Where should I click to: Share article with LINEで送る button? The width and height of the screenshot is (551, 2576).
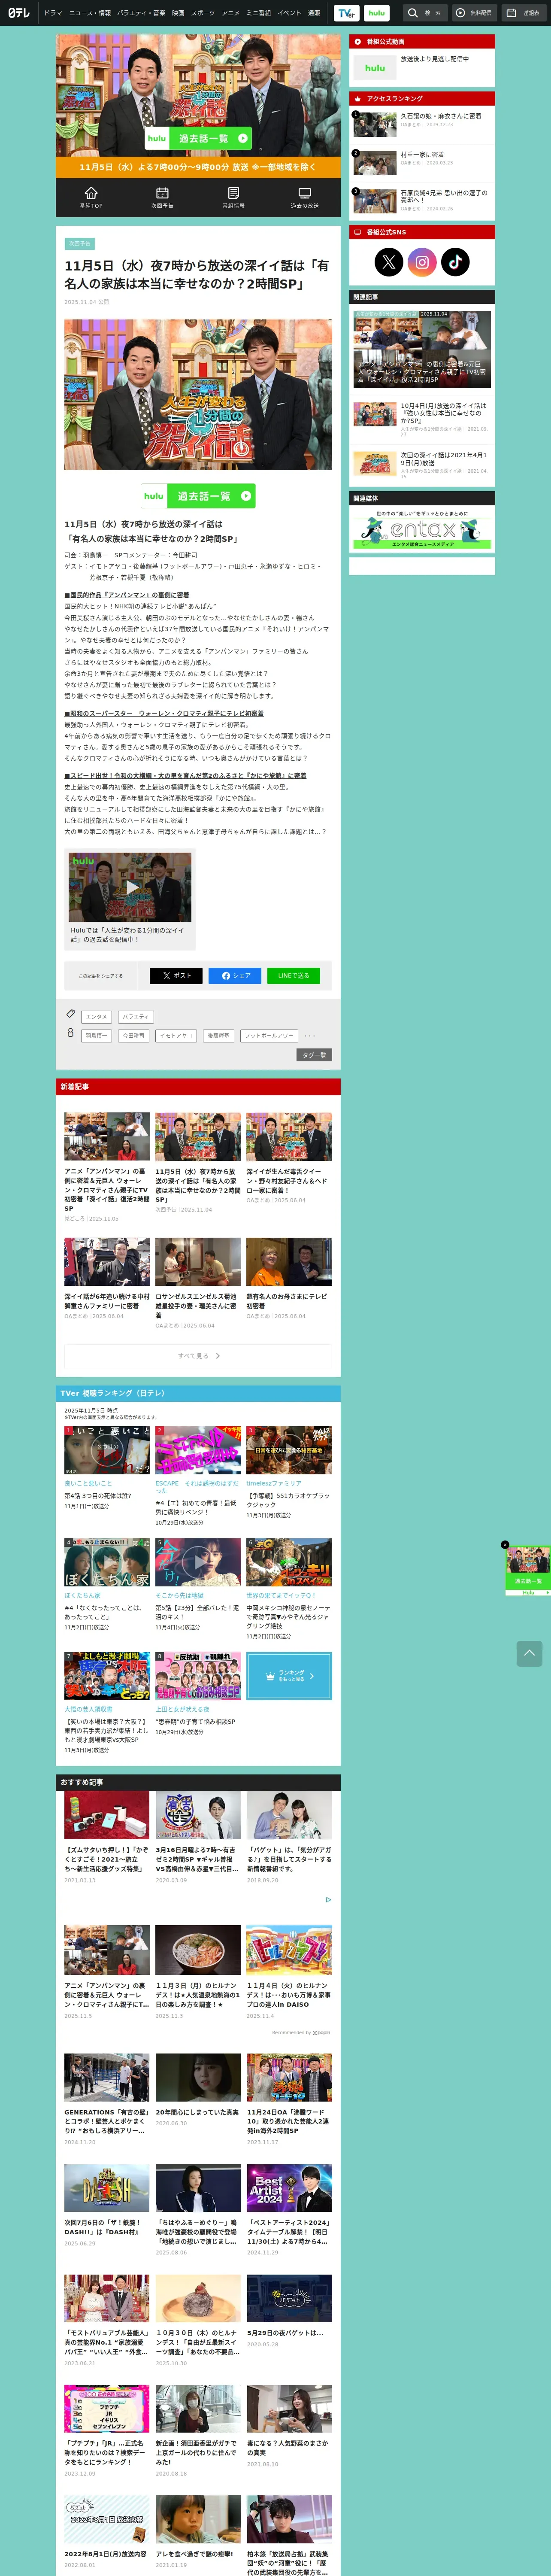click(x=293, y=975)
